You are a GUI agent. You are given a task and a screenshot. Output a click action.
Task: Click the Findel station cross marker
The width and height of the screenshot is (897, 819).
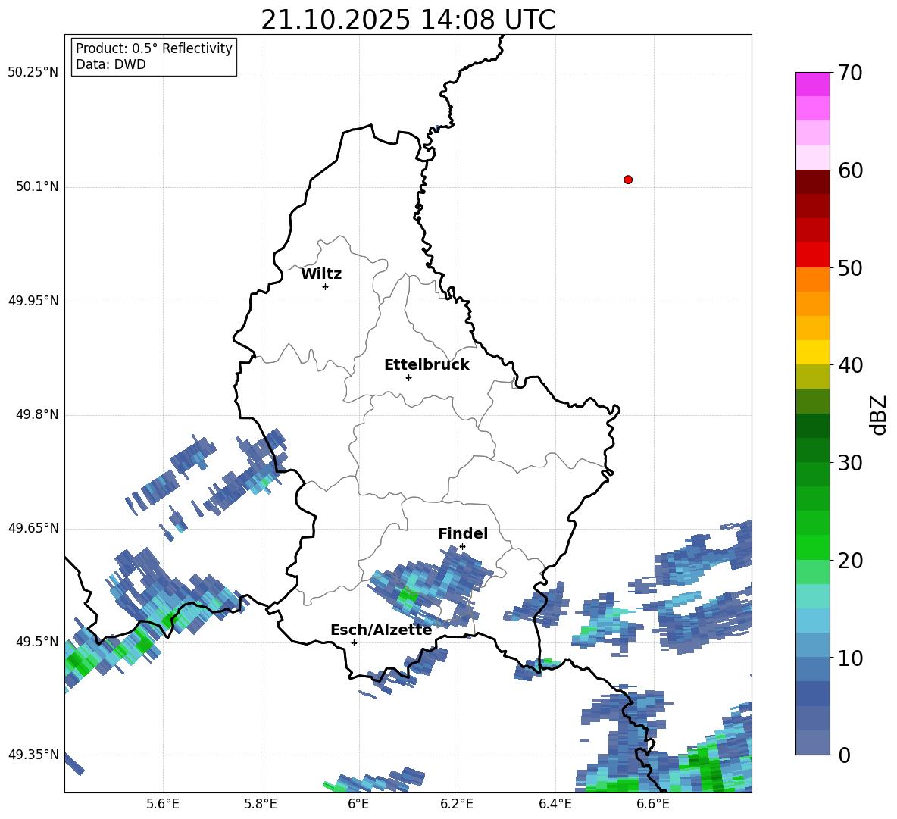click(462, 547)
